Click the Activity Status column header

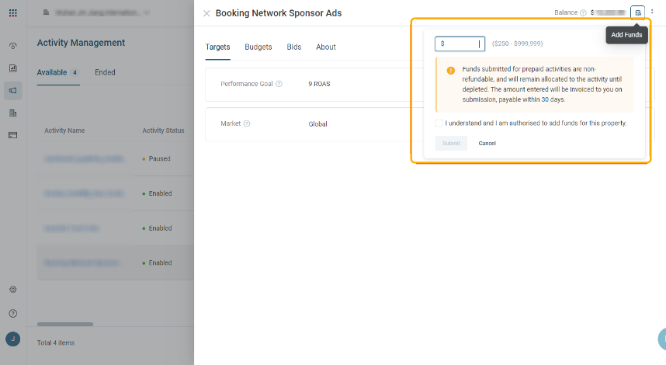pyautogui.click(x=163, y=130)
